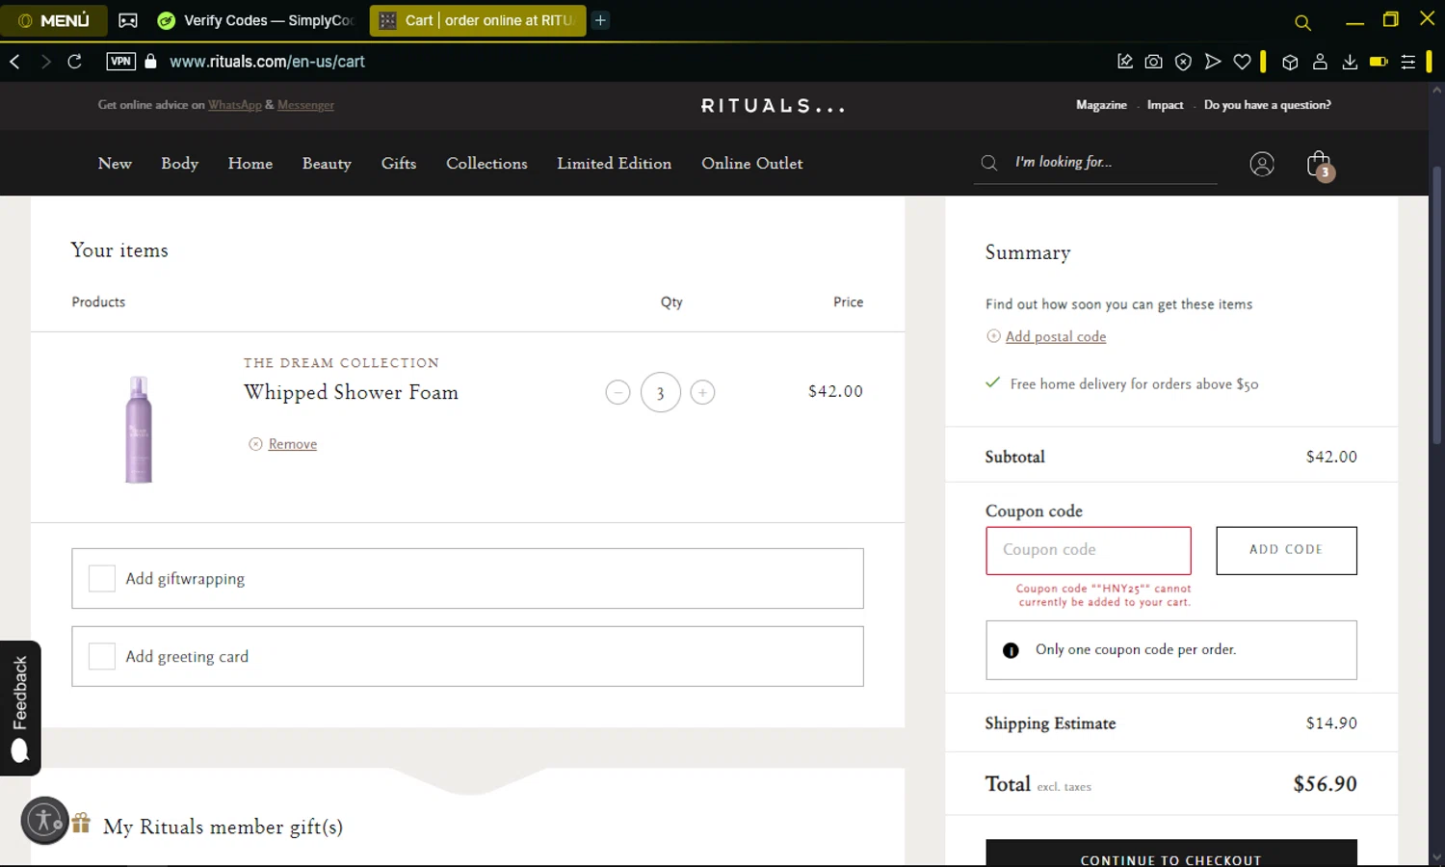
Task: Open the Collections menu item
Action: [x=486, y=164]
